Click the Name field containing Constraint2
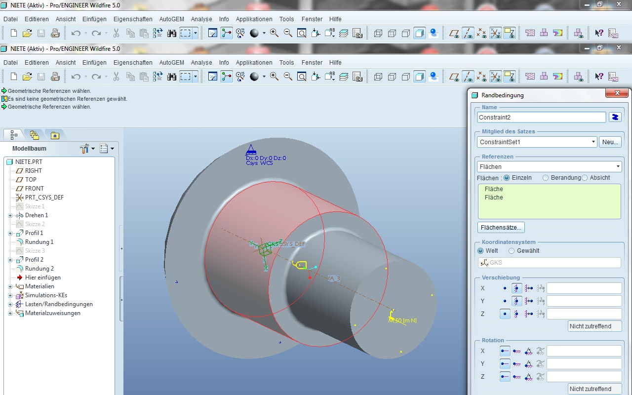The width and height of the screenshot is (632, 395). (542, 118)
